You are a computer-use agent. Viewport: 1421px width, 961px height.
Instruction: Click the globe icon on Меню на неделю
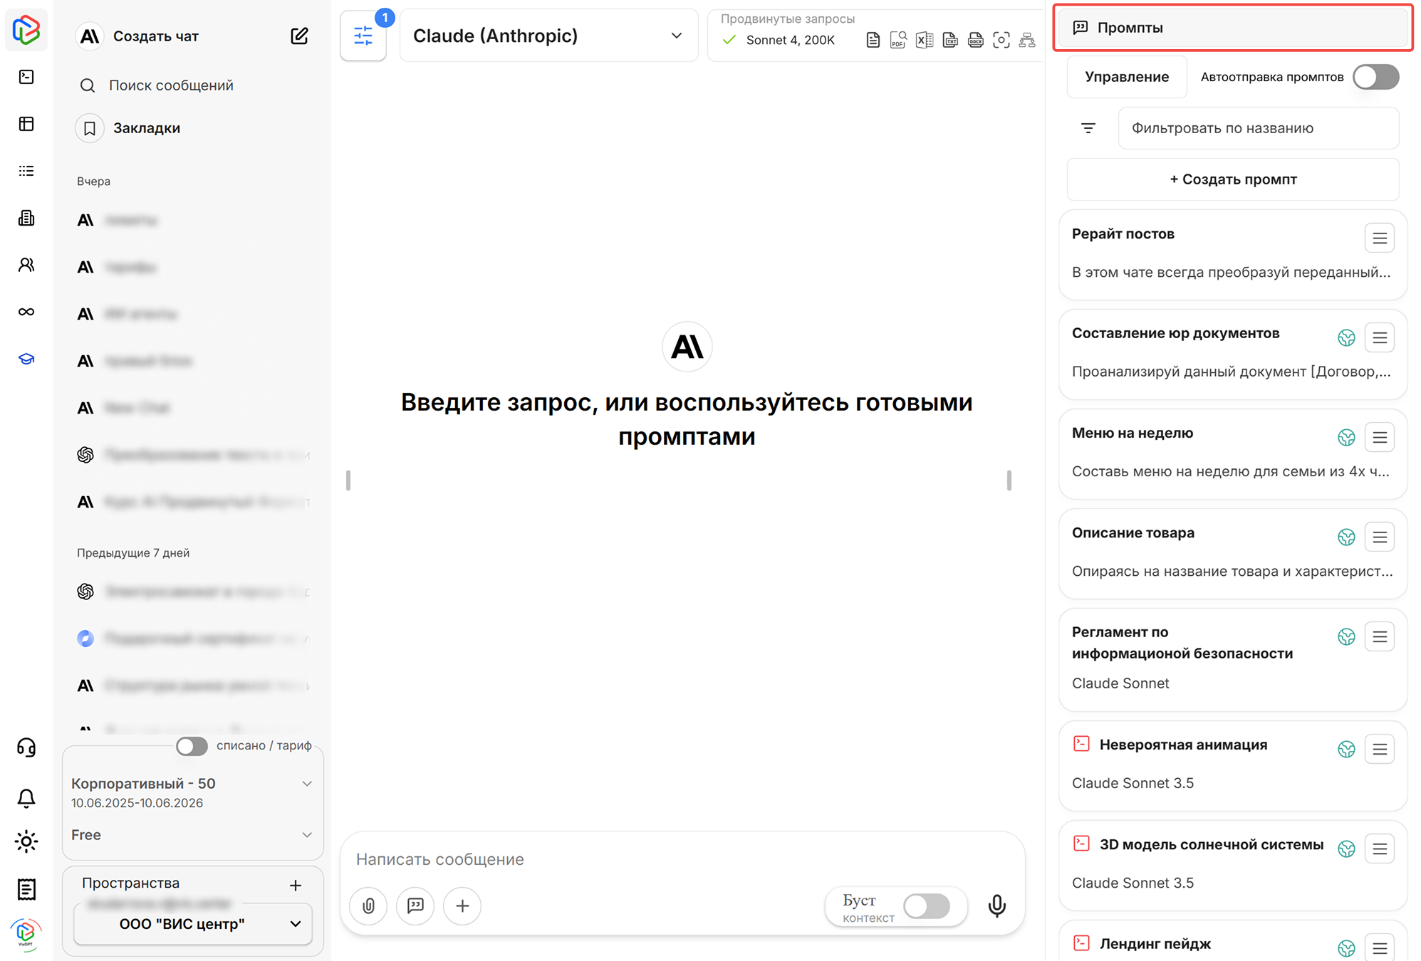pyautogui.click(x=1346, y=437)
